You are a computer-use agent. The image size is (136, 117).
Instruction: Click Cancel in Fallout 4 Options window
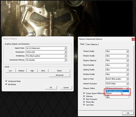coord(66,87)
